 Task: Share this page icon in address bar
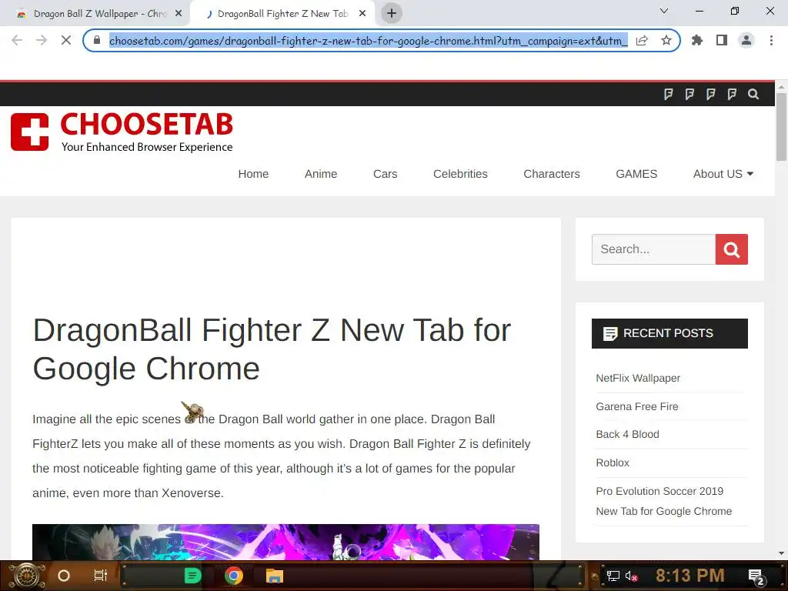642,40
